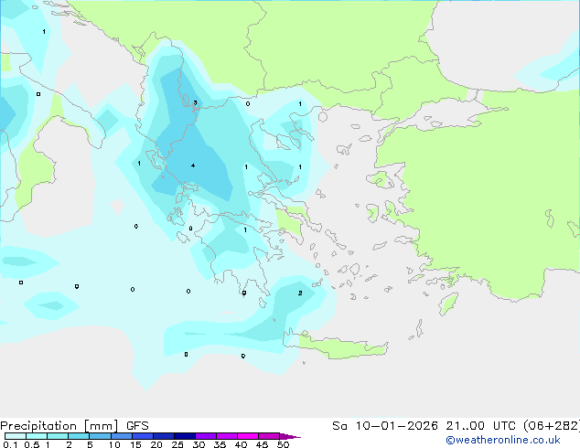The width and height of the screenshot is (580, 448).
Task: Click the legend label '50'
Action: 283,444
